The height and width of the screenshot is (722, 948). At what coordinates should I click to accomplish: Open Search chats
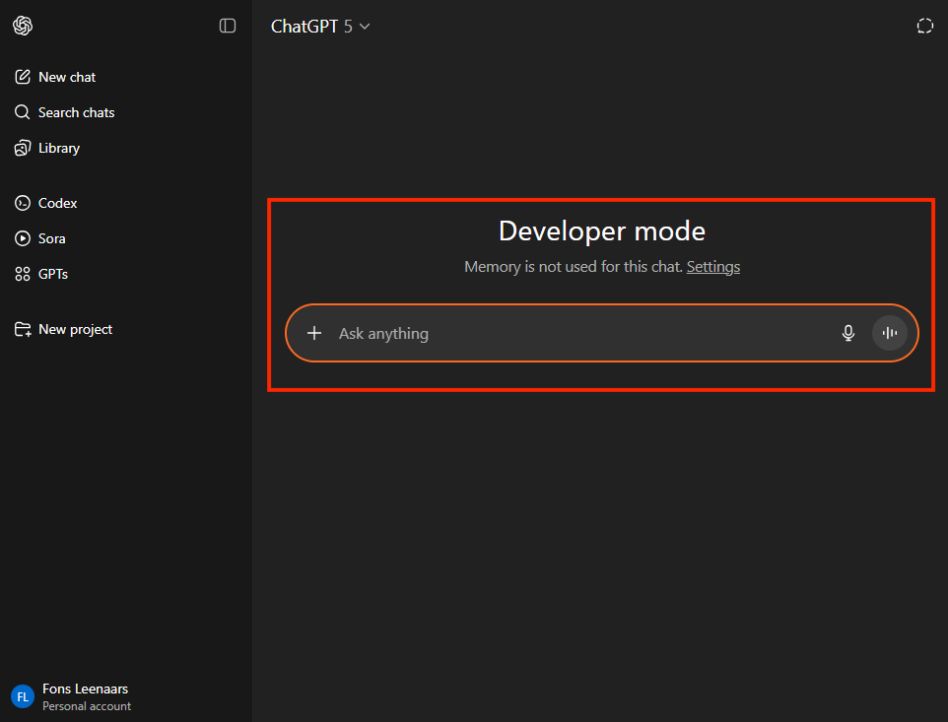click(76, 112)
